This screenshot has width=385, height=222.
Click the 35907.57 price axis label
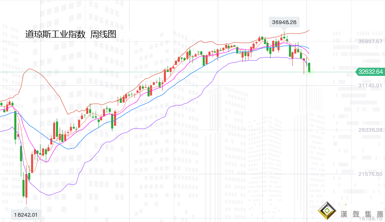pyautogui.click(x=370, y=41)
